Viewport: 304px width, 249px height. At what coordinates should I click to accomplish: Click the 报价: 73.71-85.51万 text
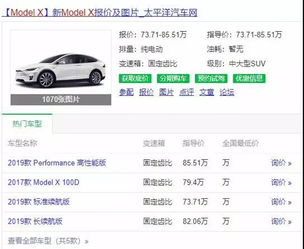pos(153,35)
